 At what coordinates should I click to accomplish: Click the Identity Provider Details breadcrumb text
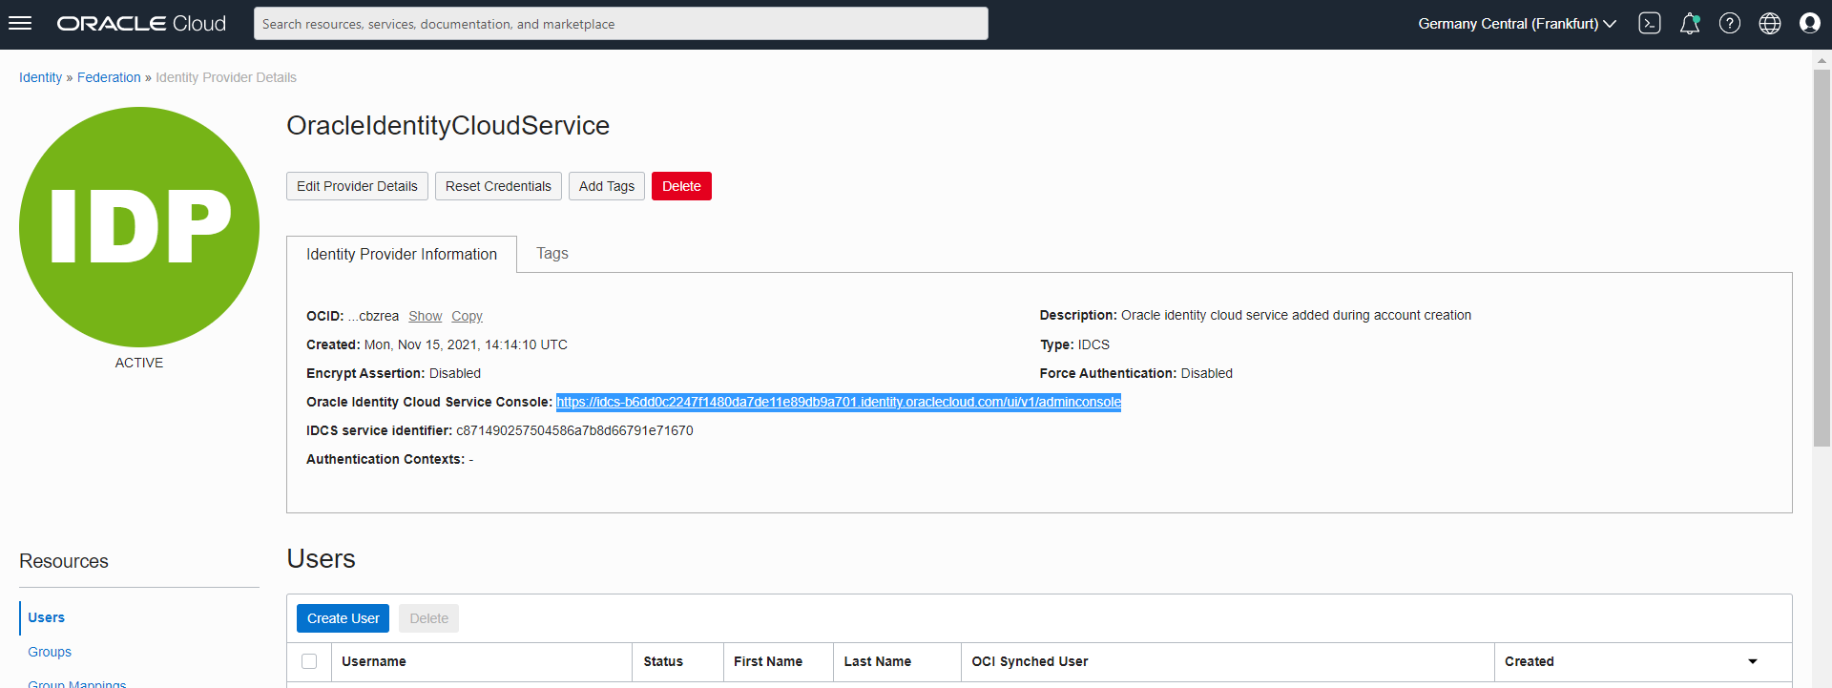226,77
